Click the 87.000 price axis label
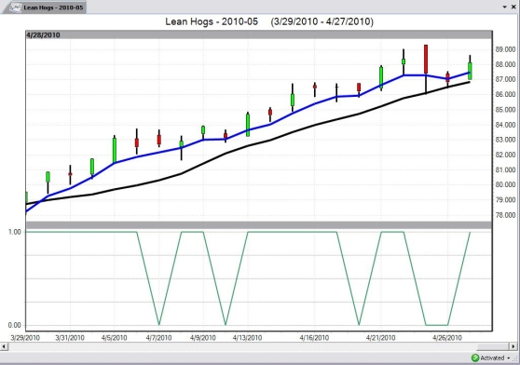520x365 pixels. (505, 79)
